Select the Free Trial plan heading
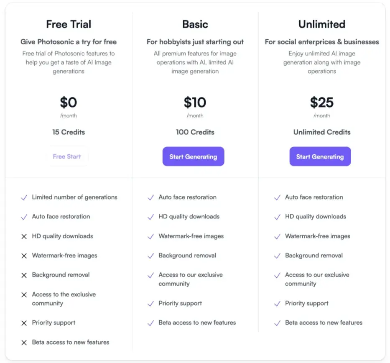Image resolution: width=390 pixels, height=363 pixels. 69,24
